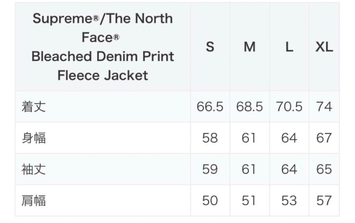Image resolution: width=355 pixels, height=223 pixels.
Task: Select the 68.5 length value for M
Action: pyautogui.click(x=250, y=107)
